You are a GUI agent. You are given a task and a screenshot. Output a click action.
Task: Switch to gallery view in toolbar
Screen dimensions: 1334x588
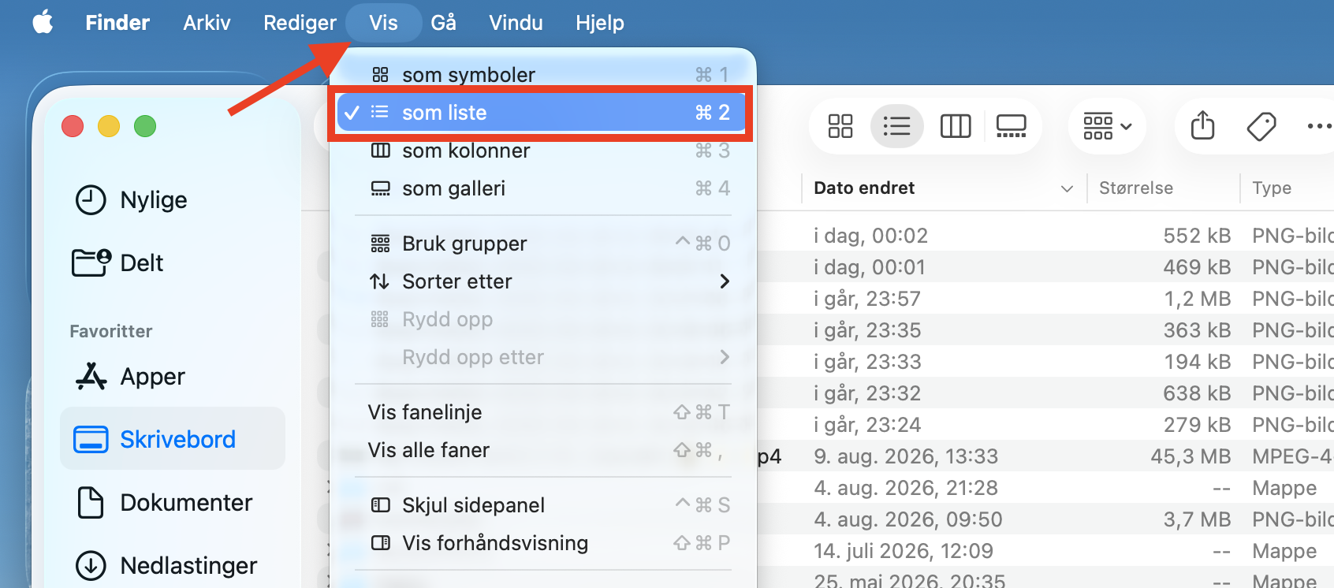pos(1012,126)
